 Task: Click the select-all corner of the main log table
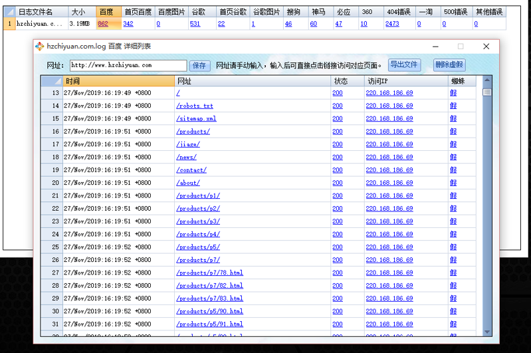pos(9,12)
